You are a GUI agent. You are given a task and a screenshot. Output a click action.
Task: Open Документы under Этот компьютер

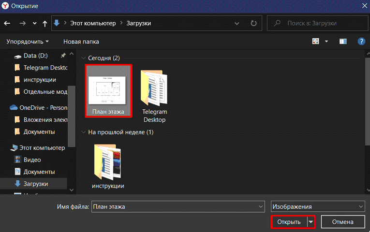coord(34,172)
